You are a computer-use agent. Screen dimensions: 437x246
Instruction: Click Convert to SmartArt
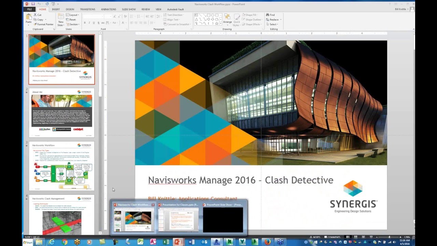pyautogui.click(x=176, y=24)
